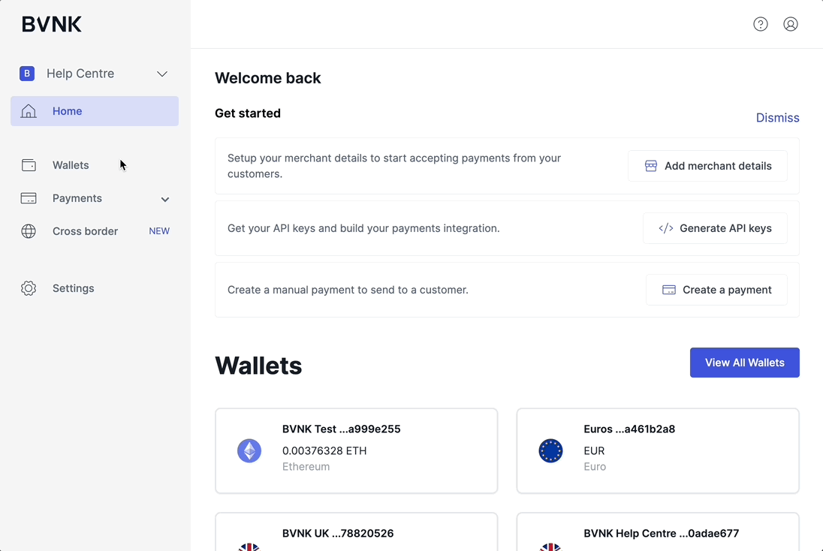This screenshot has height=551, width=823.
Task: Click the Home house icon
Action: pyautogui.click(x=29, y=111)
